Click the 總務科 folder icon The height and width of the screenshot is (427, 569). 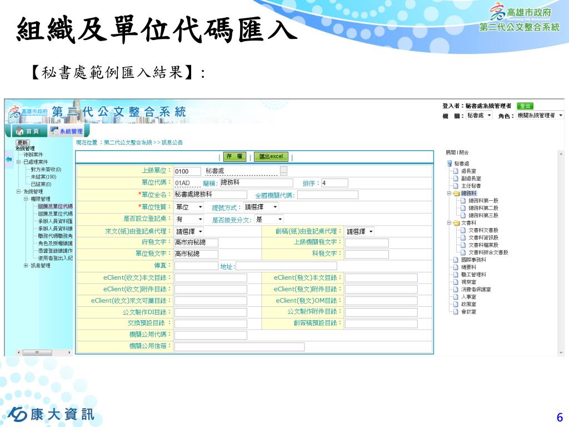point(457,193)
